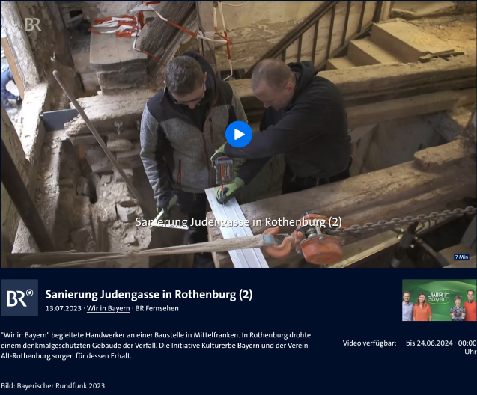Click the BR Fernsehen channel label
This screenshot has height=395, width=477.
pyautogui.click(x=157, y=308)
